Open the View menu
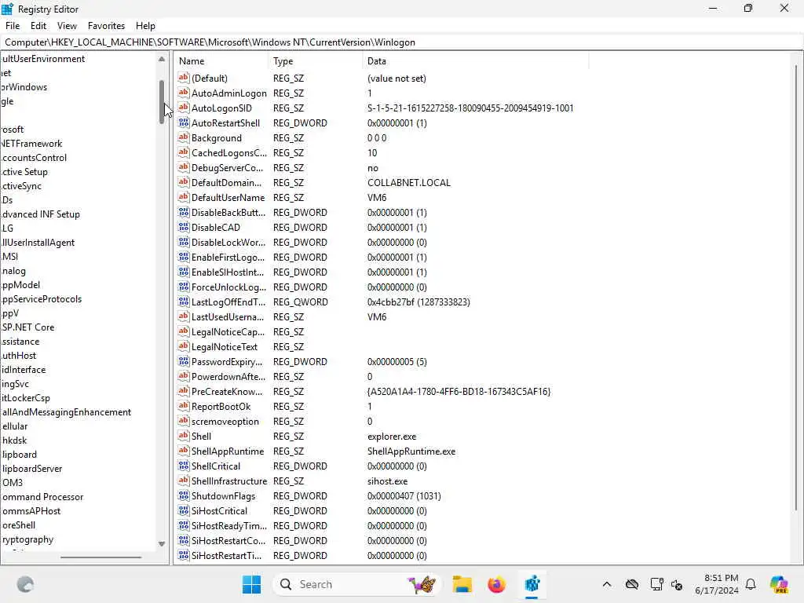This screenshot has height=603, width=804. [67, 26]
